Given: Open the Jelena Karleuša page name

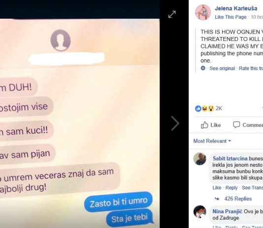Looking at the screenshot, I should [x=236, y=8].
